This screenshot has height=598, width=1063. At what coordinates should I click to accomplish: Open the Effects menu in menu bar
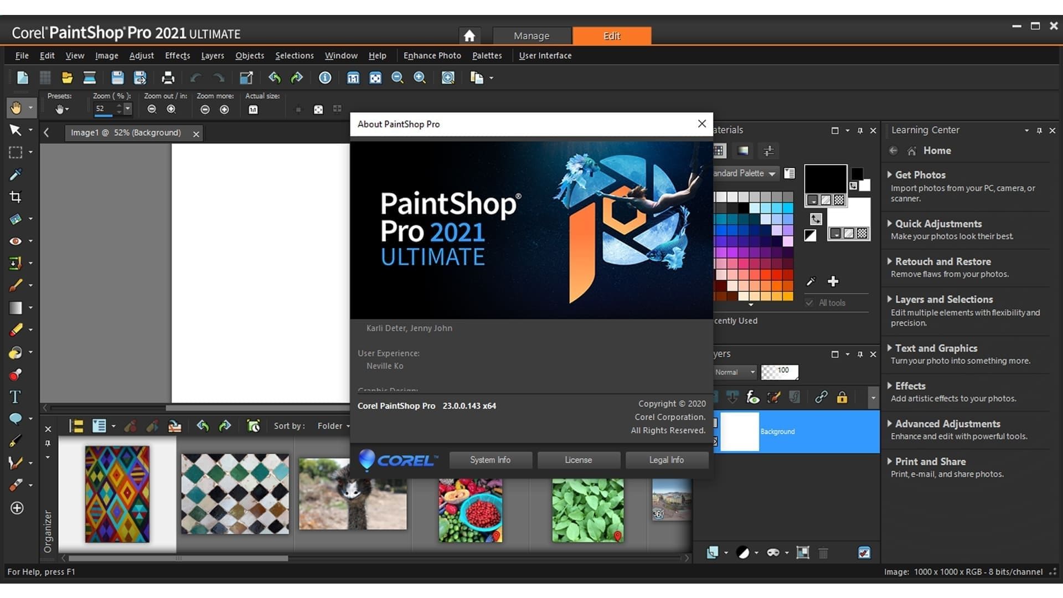[x=176, y=55]
